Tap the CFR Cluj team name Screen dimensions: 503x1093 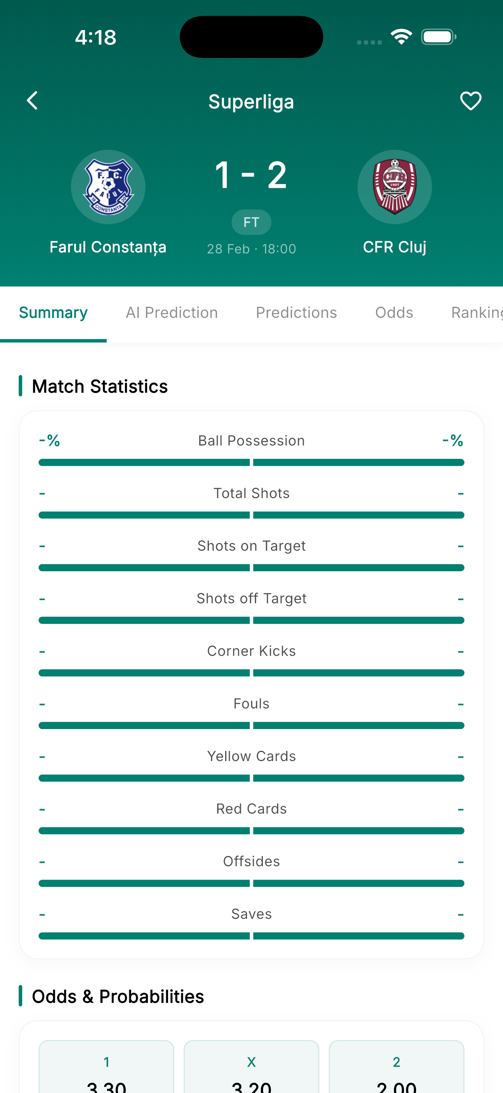(x=394, y=247)
